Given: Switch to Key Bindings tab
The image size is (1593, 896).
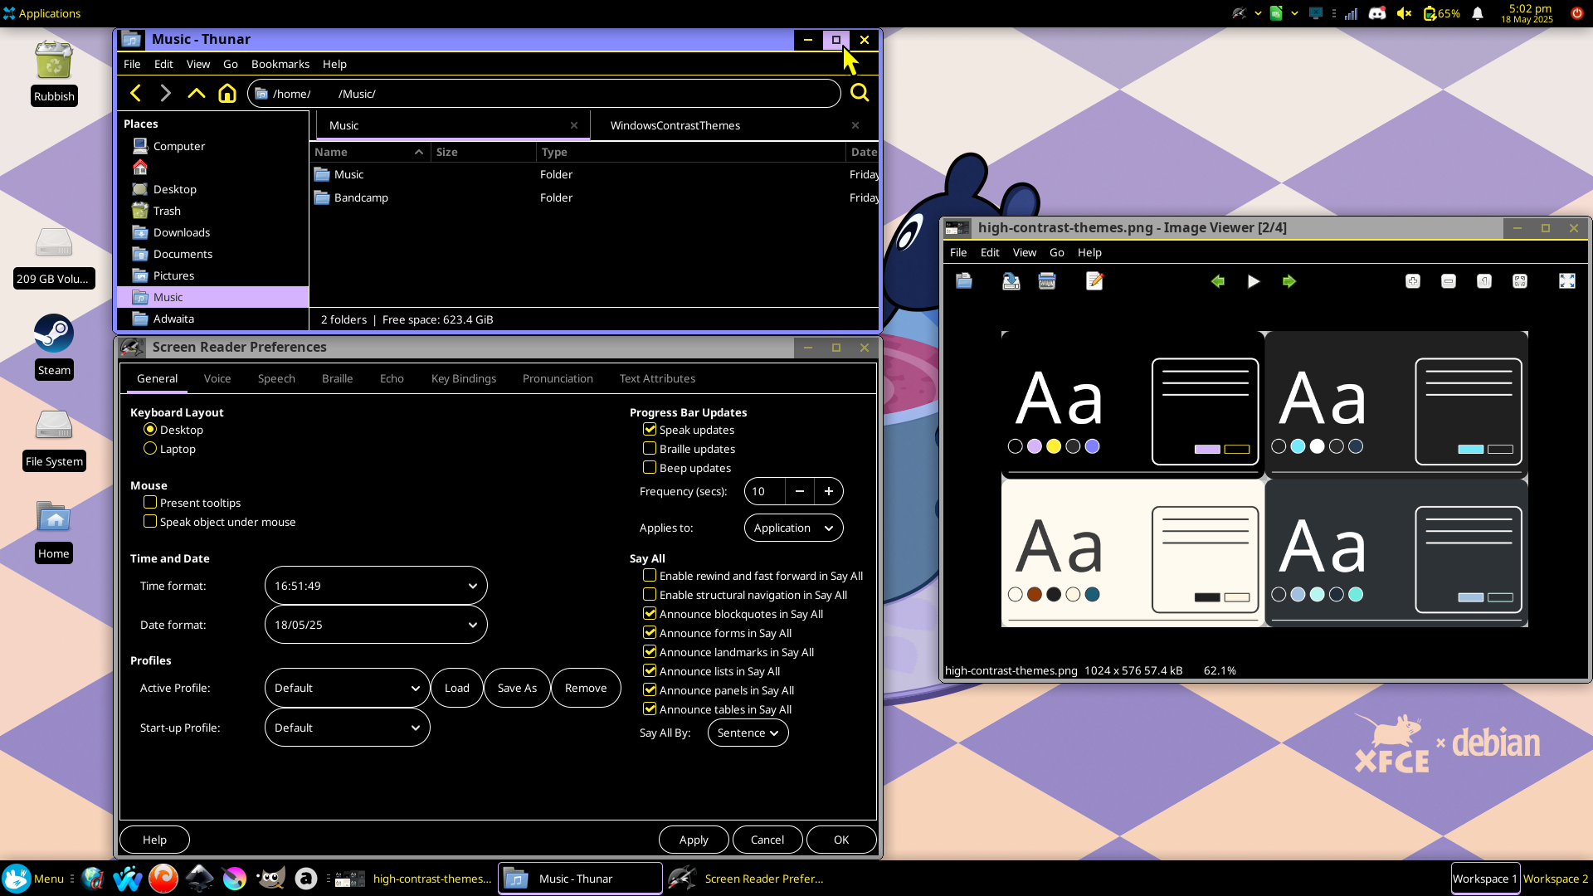Looking at the screenshot, I should (x=464, y=378).
